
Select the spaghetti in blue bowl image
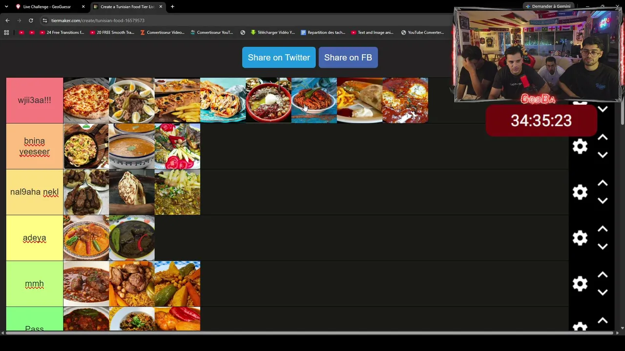click(314, 100)
